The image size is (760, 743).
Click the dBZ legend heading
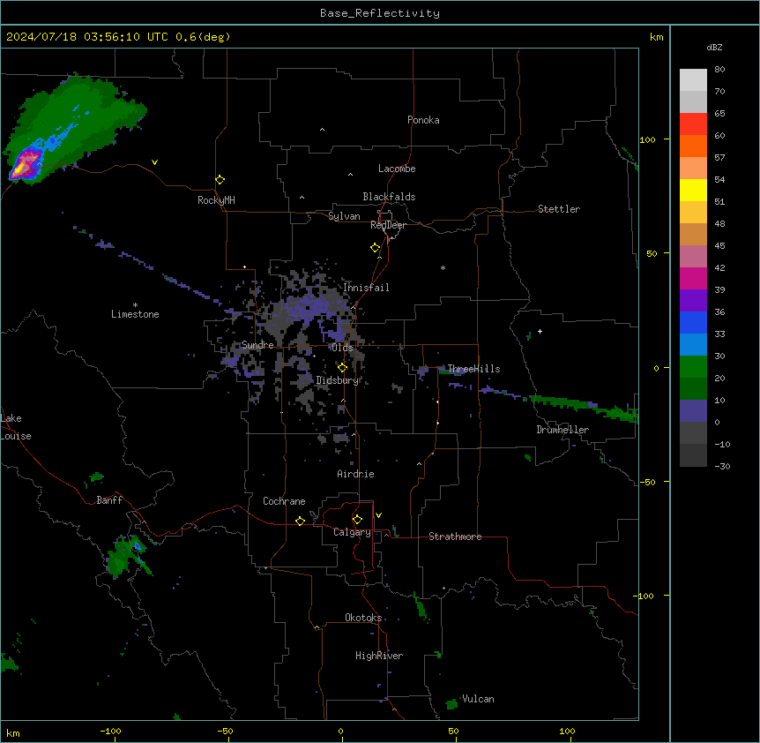(x=714, y=47)
